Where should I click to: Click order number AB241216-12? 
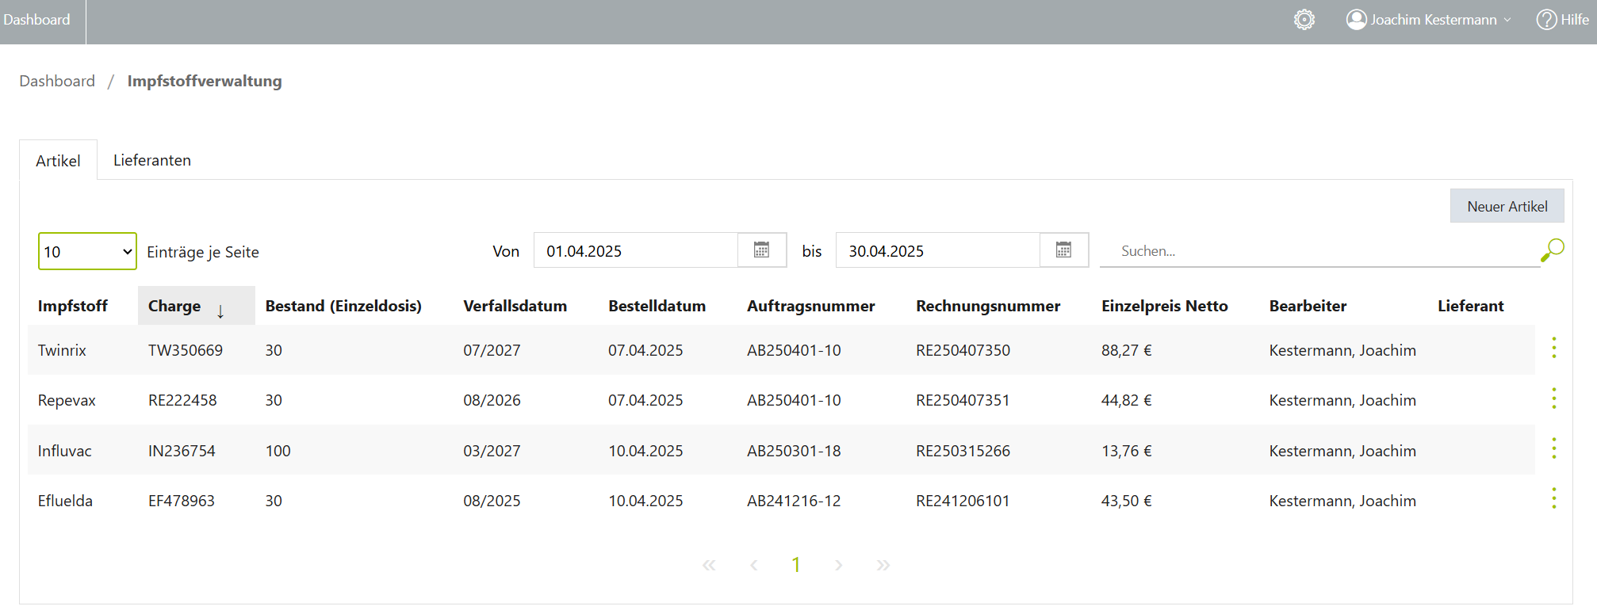(x=794, y=501)
